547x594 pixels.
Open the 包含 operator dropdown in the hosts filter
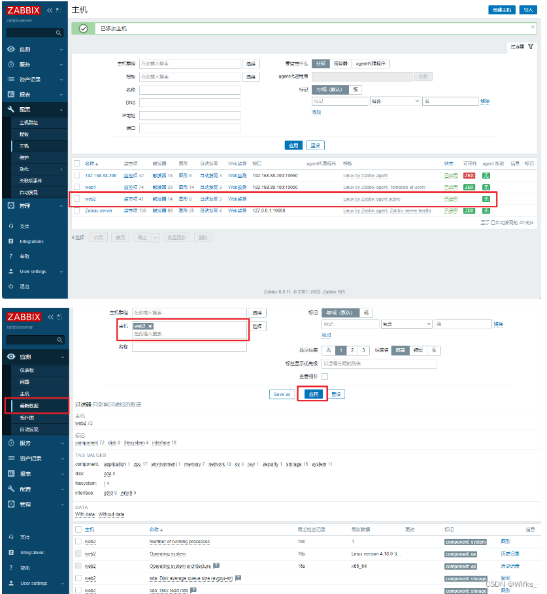[x=395, y=101]
